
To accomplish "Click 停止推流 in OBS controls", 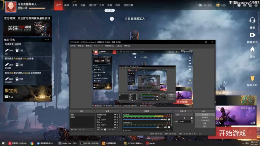I will [205, 115].
